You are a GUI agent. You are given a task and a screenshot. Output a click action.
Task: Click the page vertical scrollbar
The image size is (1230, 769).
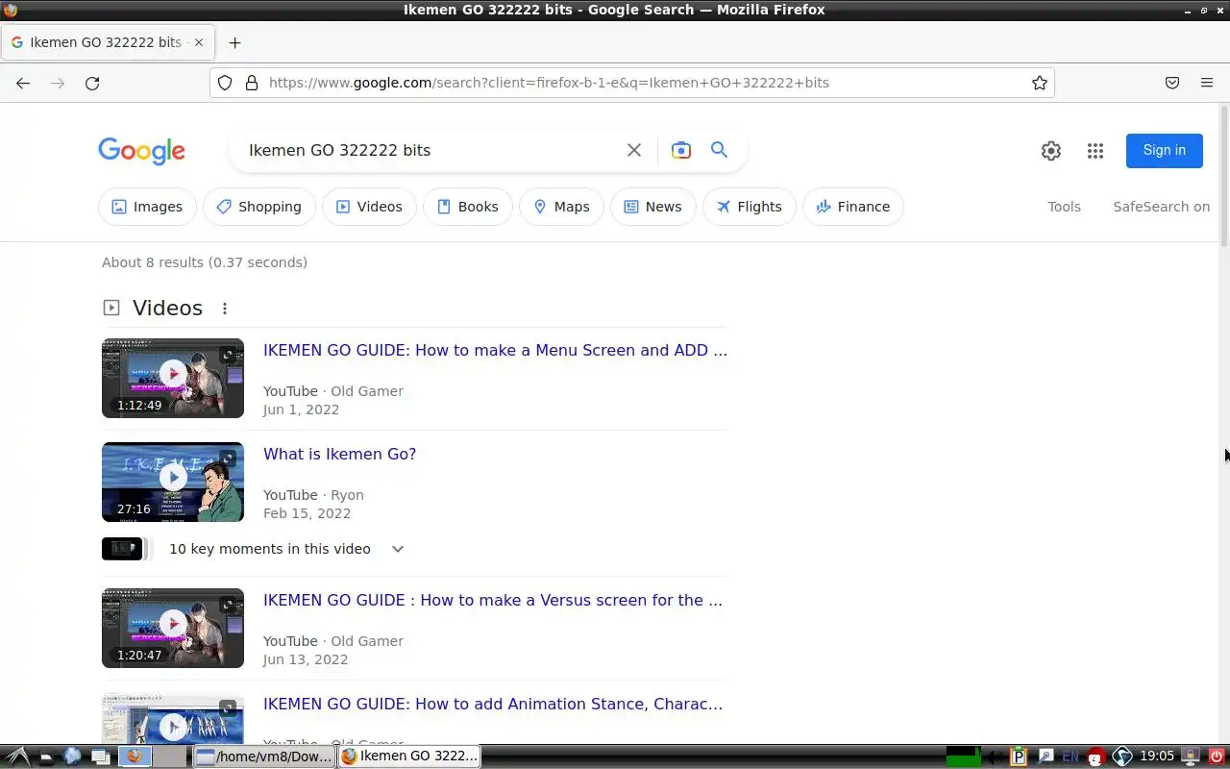1224,175
